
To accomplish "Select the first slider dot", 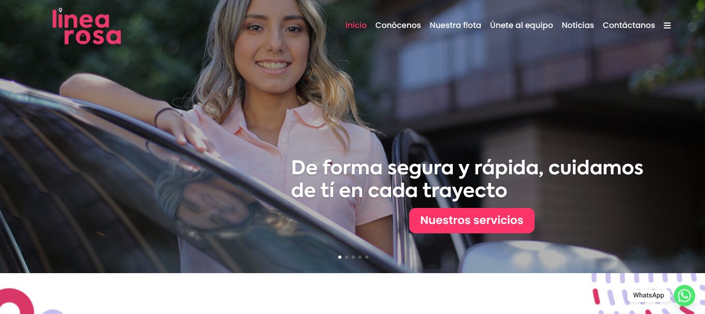I will pyautogui.click(x=340, y=257).
